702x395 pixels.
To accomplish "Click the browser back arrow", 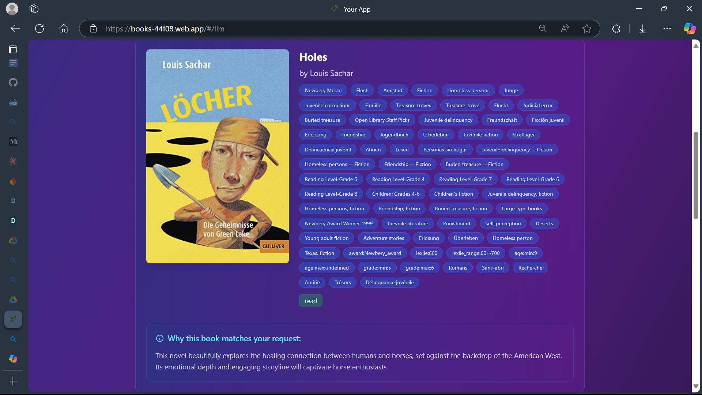I will [x=15, y=29].
